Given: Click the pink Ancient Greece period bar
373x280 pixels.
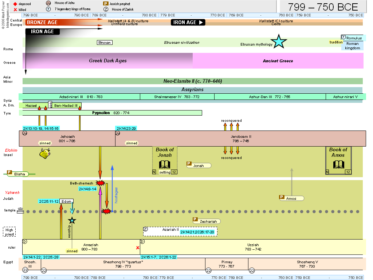Looking at the screenshot, I should (x=278, y=61).
